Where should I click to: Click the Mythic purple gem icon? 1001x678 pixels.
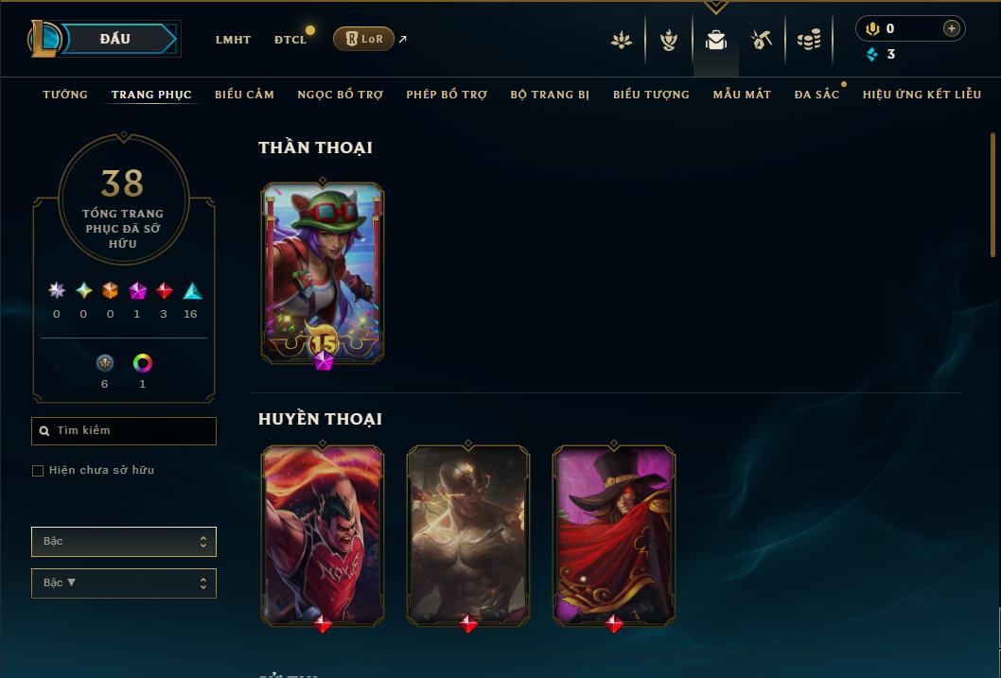137,291
